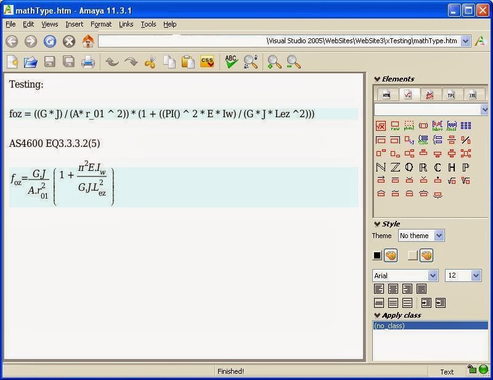This screenshot has height=380, width=493.
Task: Insert an nth root element
Action: pyautogui.click(x=466, y=180)
